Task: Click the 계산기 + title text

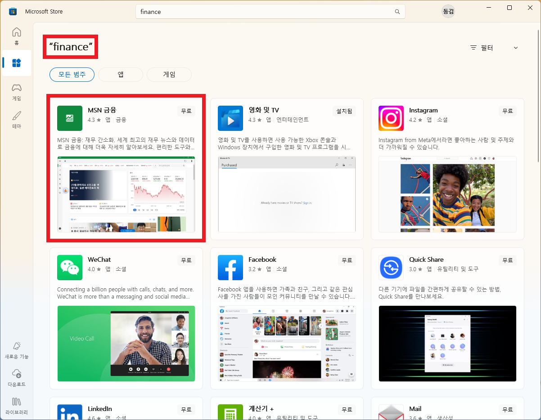Action: click(261, 409)
